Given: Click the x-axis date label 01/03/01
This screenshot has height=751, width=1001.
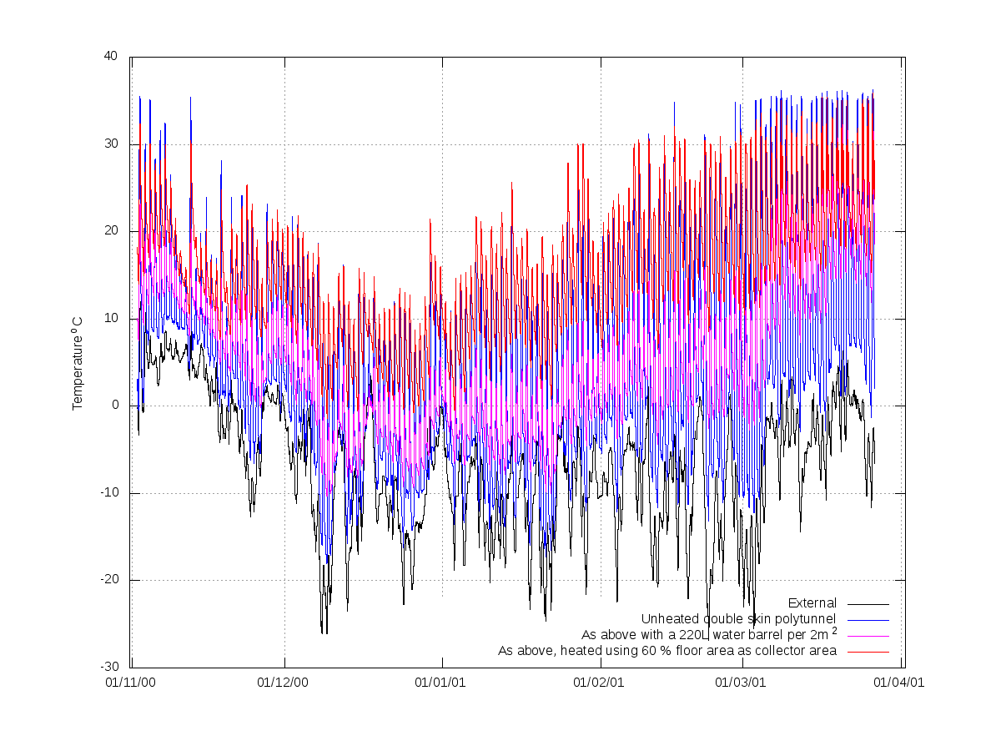Looking at the screenshot, I should click(742, 683).
